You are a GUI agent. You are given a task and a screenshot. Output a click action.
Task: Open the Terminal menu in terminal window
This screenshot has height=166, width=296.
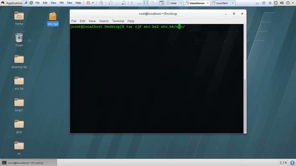[118, 21]
